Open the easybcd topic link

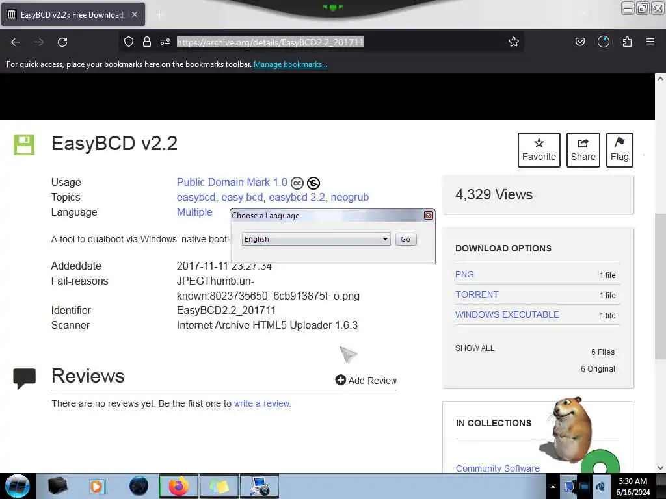196,198
